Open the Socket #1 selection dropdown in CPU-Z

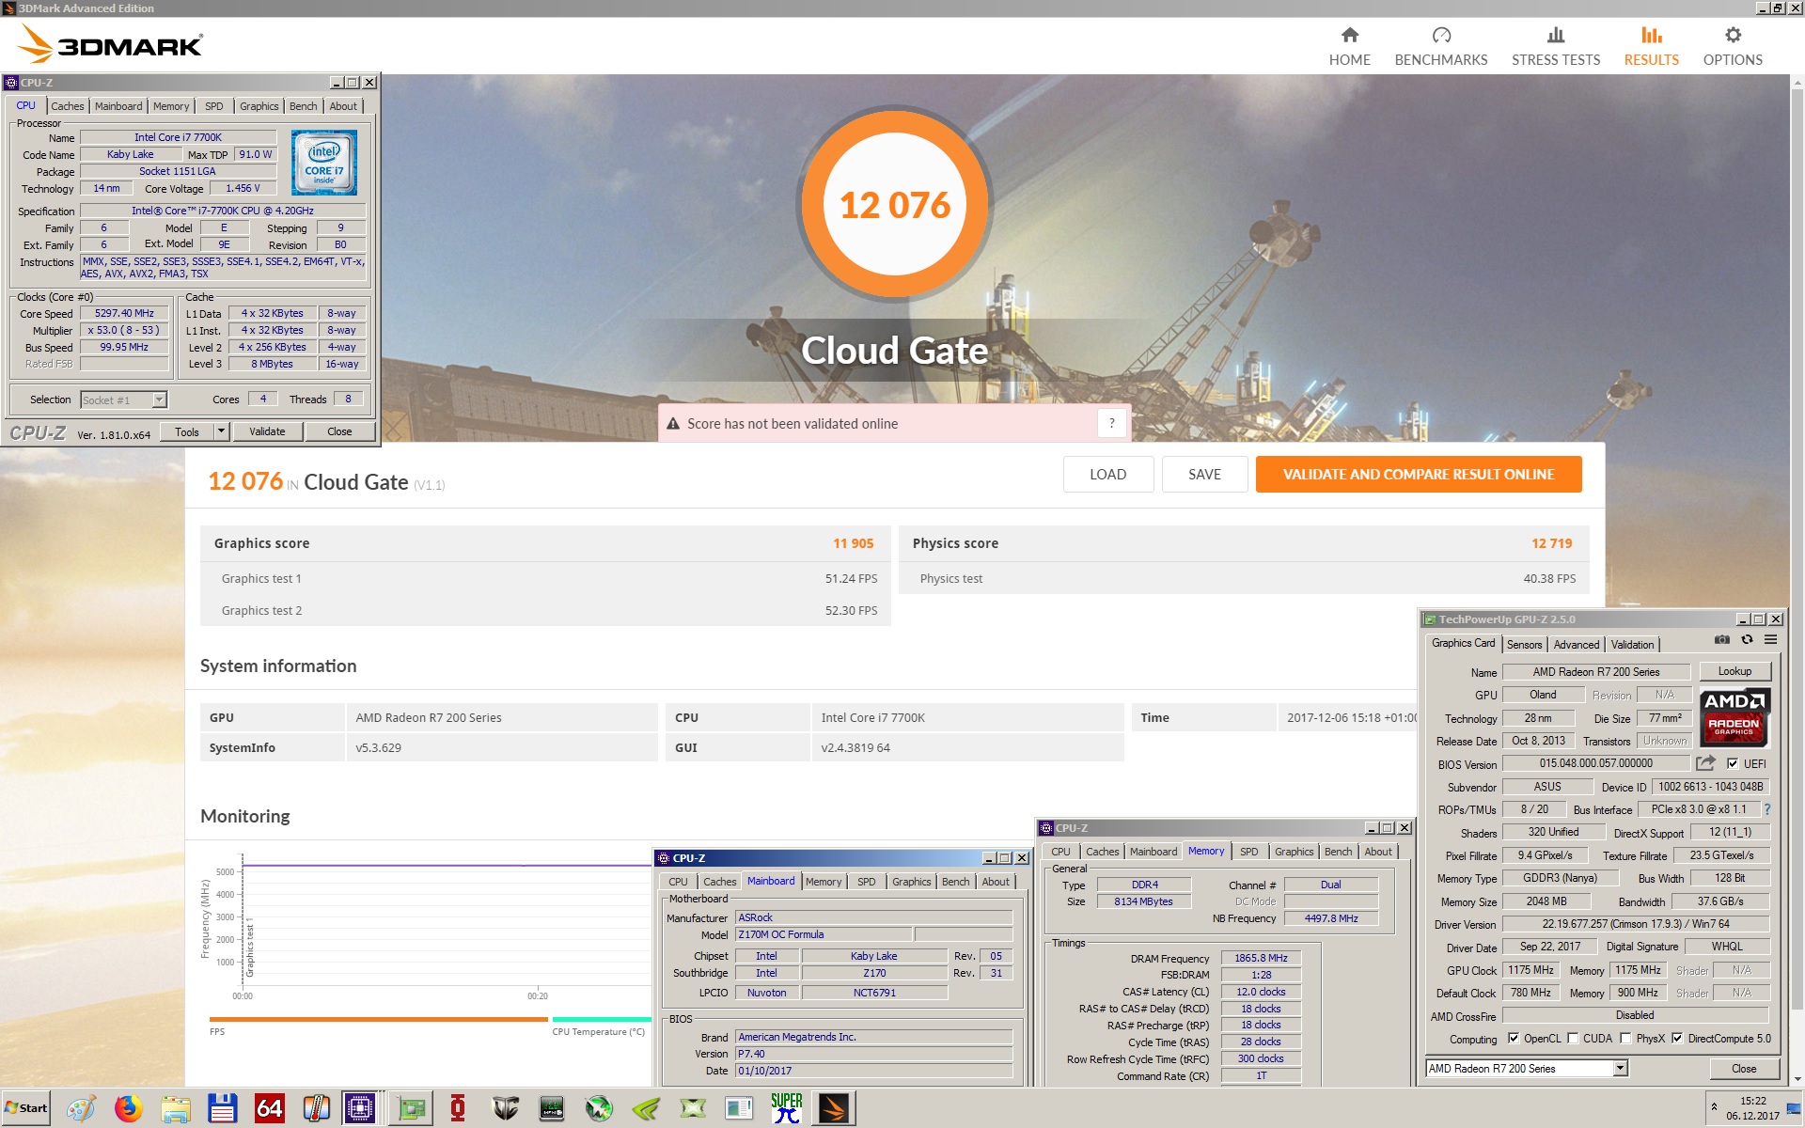point(159,399)
